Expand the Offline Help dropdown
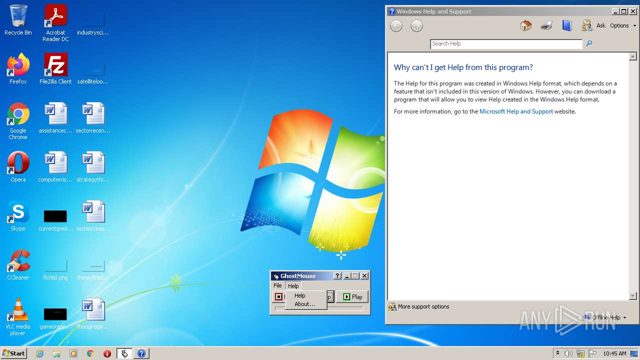The height and width of the screenshot is (360, 640). 605,317
